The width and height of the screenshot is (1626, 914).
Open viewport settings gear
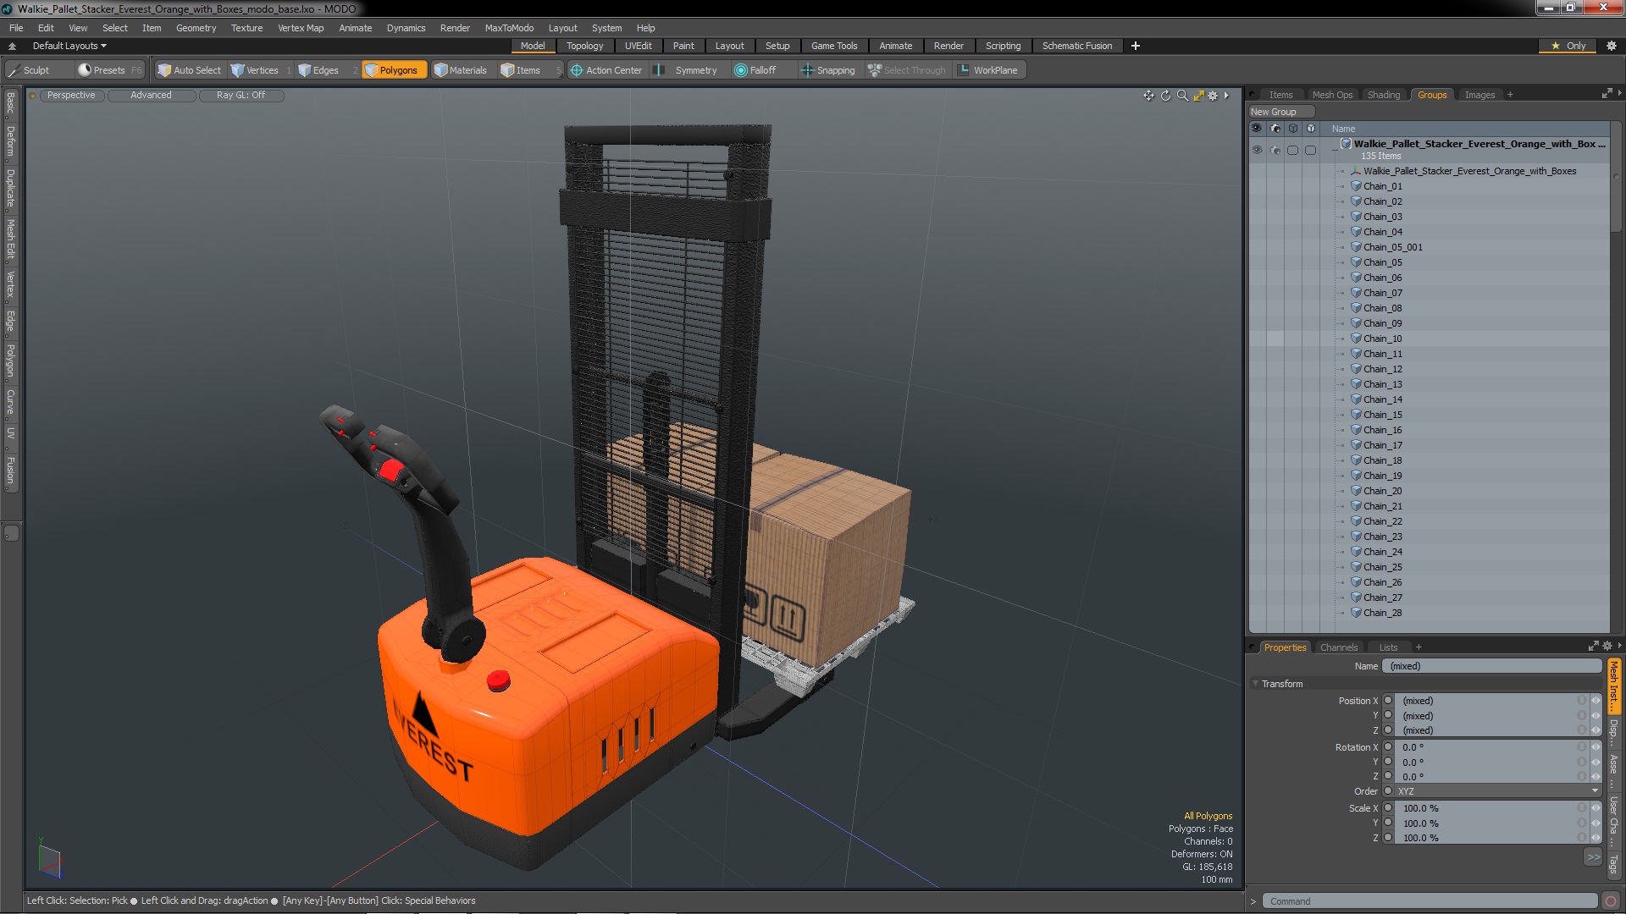click(1213, 96)
